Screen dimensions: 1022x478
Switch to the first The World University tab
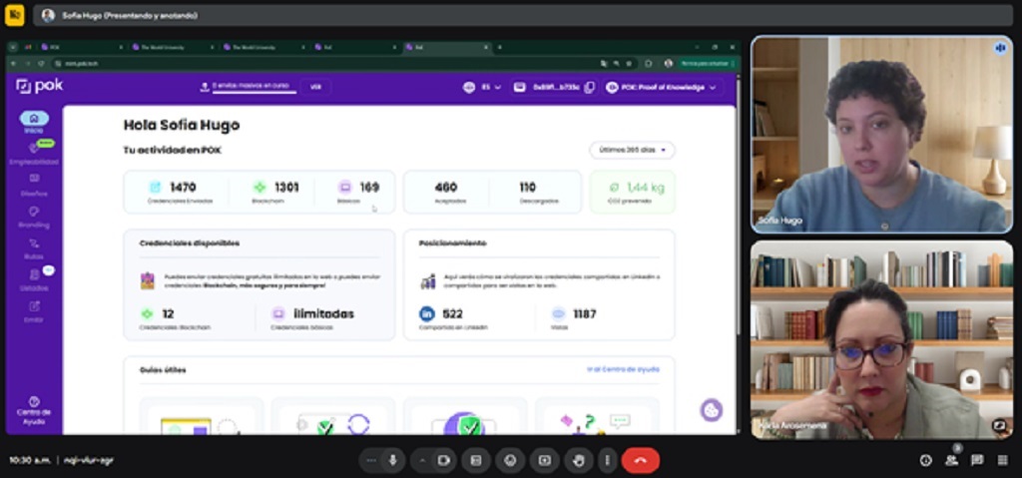[x=172, y=48]
